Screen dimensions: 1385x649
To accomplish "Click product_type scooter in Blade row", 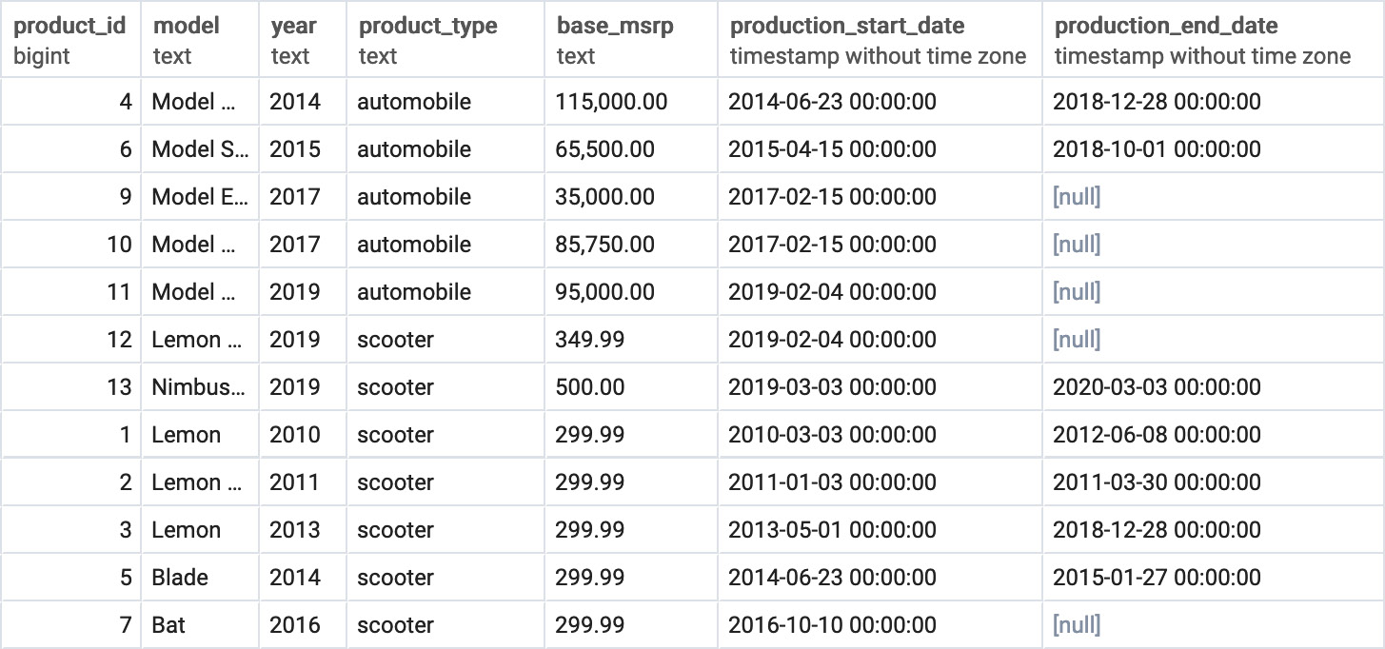I will pyautogui.click(x=445, y=577).
